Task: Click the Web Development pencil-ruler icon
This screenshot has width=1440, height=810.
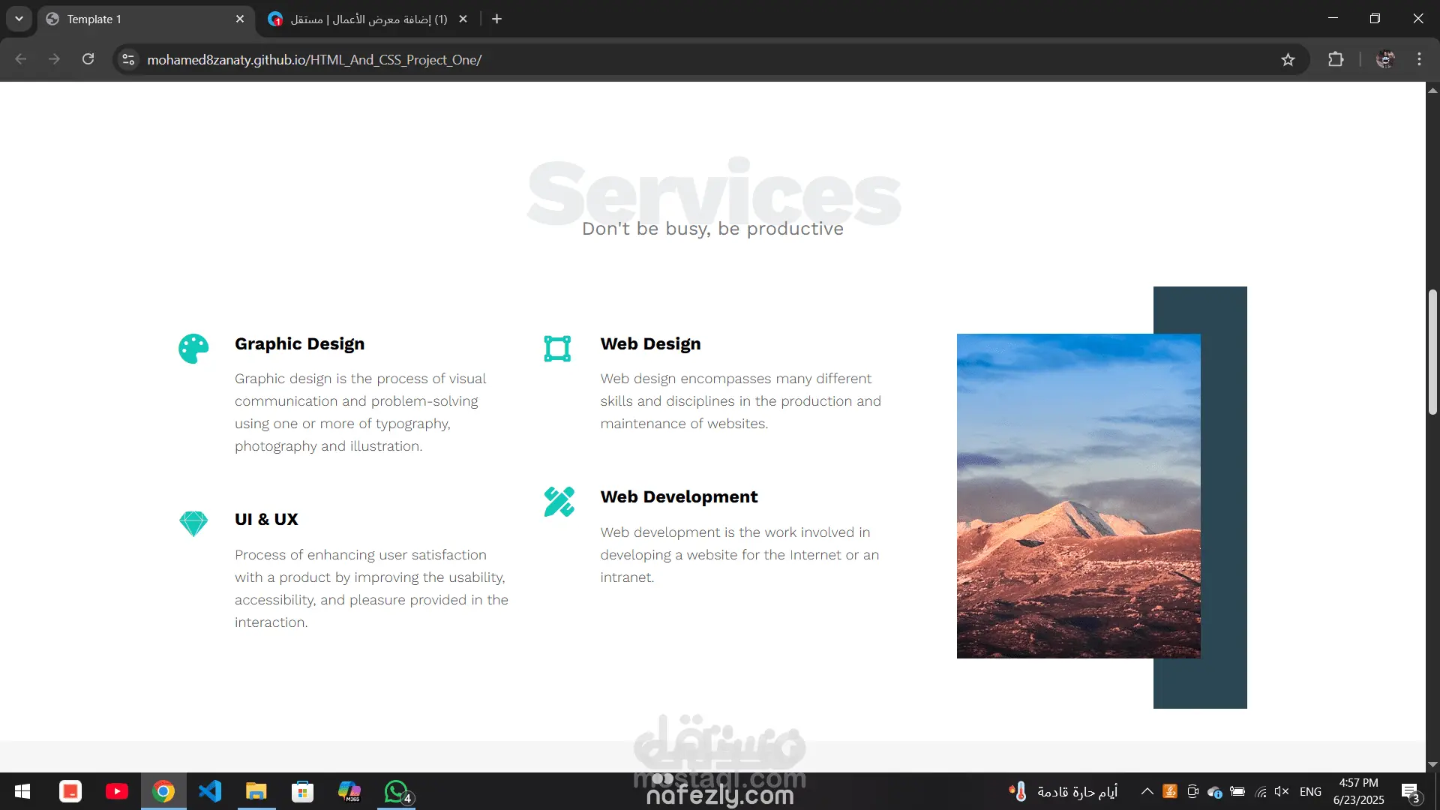Action: 559,502
